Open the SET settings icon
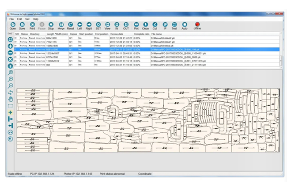The width and height of the screenshot is (287, 192). pyautogui.click(x=98, y=25)
